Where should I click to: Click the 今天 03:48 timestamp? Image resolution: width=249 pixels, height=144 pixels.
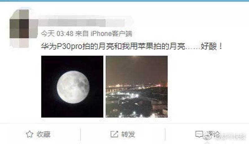(57, 34)
